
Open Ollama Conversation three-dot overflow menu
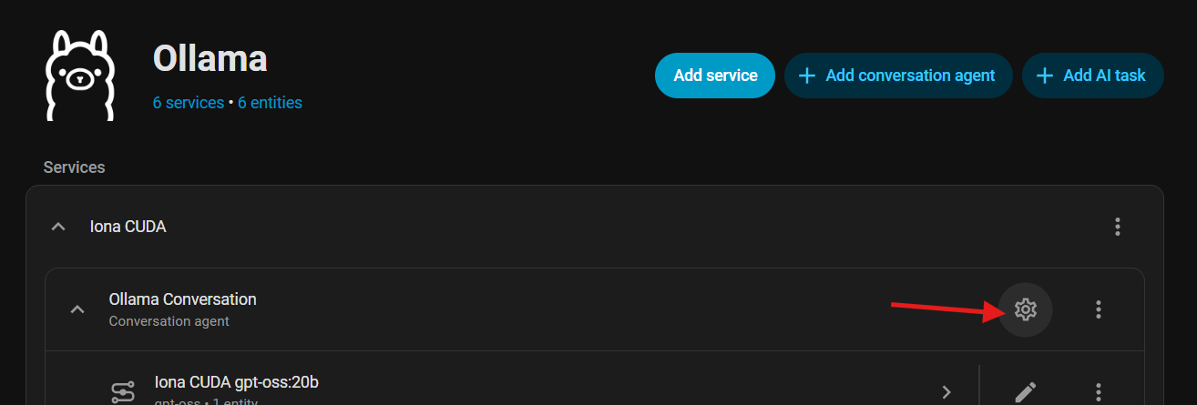click(1099, 309)
